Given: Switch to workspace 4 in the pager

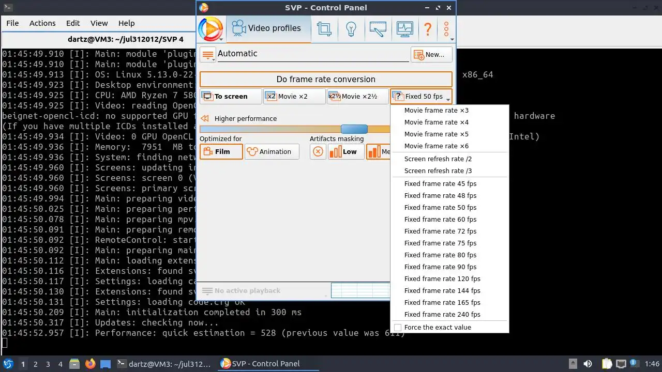Looking at the screenshot, I should pos(60,364).
